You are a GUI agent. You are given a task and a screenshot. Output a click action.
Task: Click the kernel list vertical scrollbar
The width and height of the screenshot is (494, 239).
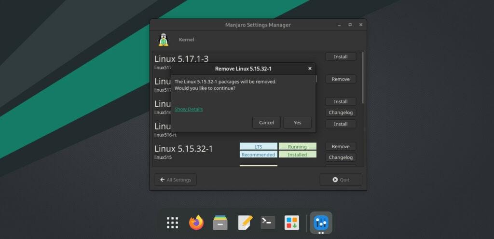pos(363,78)
